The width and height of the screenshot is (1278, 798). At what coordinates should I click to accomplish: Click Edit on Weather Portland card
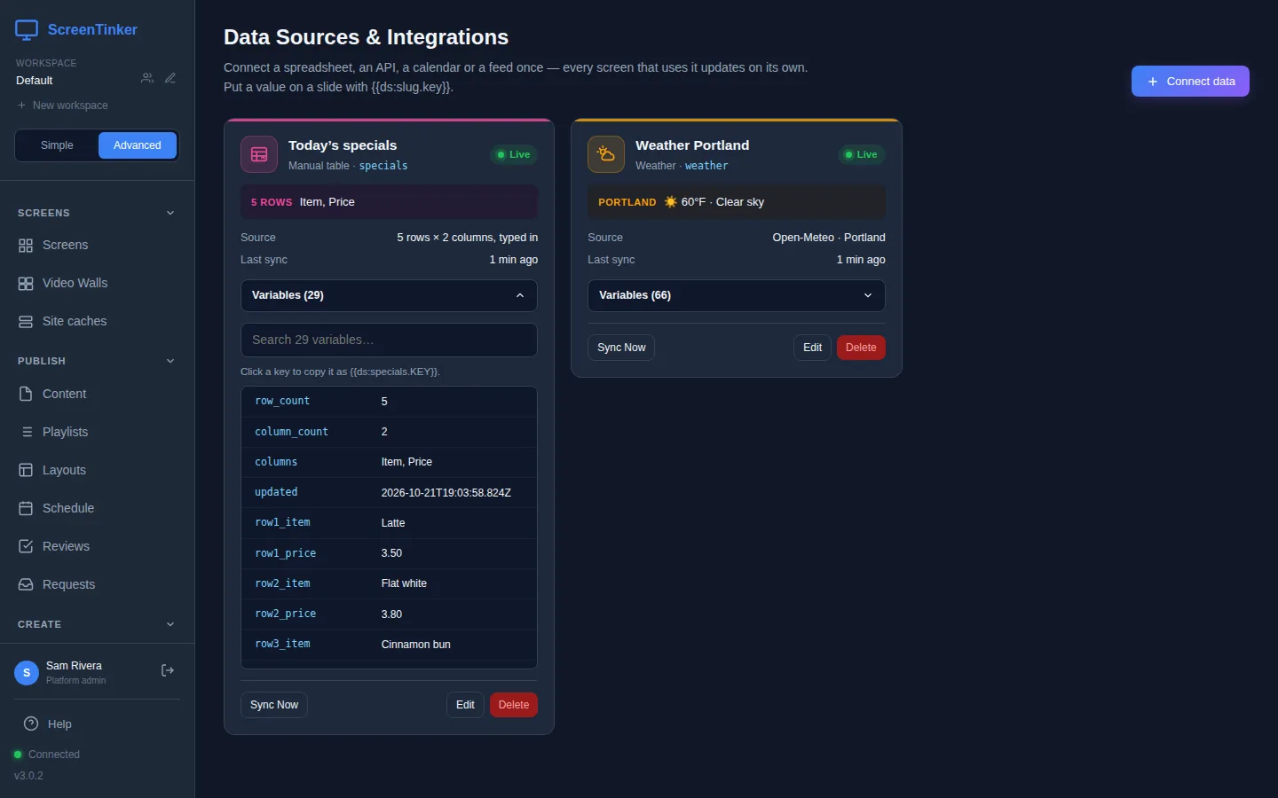point(813,348)
